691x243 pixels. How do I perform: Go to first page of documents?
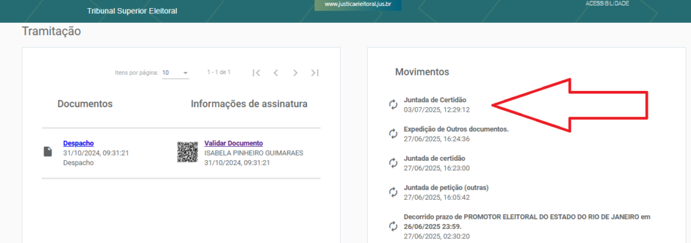pyautogui.click(x=256, y=73)
